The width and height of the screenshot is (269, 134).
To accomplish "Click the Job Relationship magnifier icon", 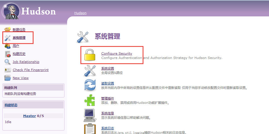I will (x=8, y=62).
